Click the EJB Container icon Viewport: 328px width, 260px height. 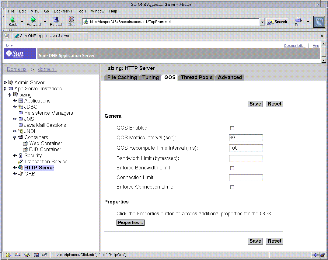click(26, 149)
